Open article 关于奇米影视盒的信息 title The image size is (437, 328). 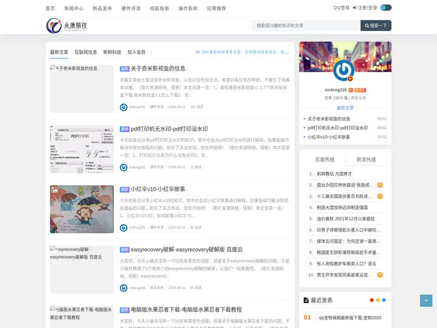point(158,69)
